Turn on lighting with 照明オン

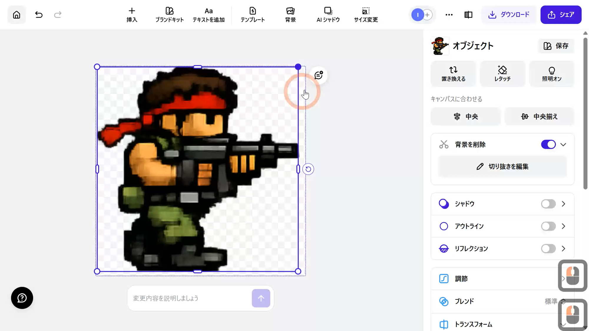tap(552, 74)
